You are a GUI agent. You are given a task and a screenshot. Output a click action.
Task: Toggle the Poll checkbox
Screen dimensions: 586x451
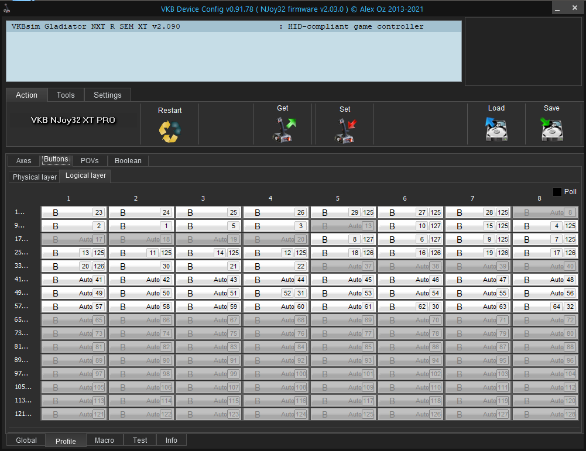point(557,192)
